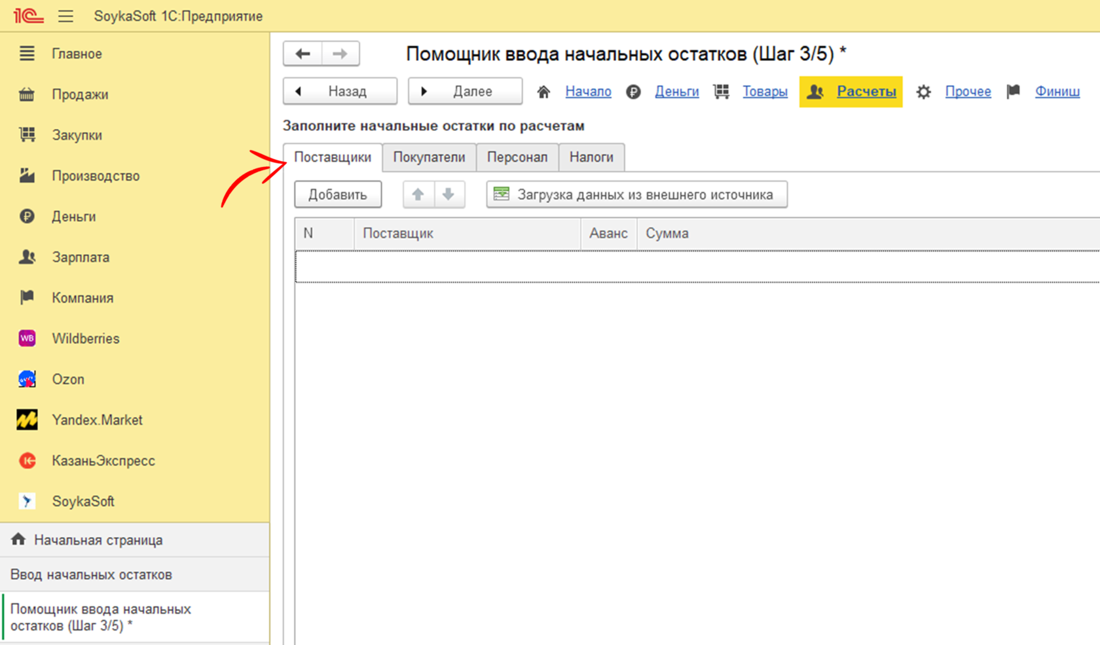Click the ruble icon before Деньги link
Image resolution: width=1100 pixels, height=645 pixels.
coord(633,92)
